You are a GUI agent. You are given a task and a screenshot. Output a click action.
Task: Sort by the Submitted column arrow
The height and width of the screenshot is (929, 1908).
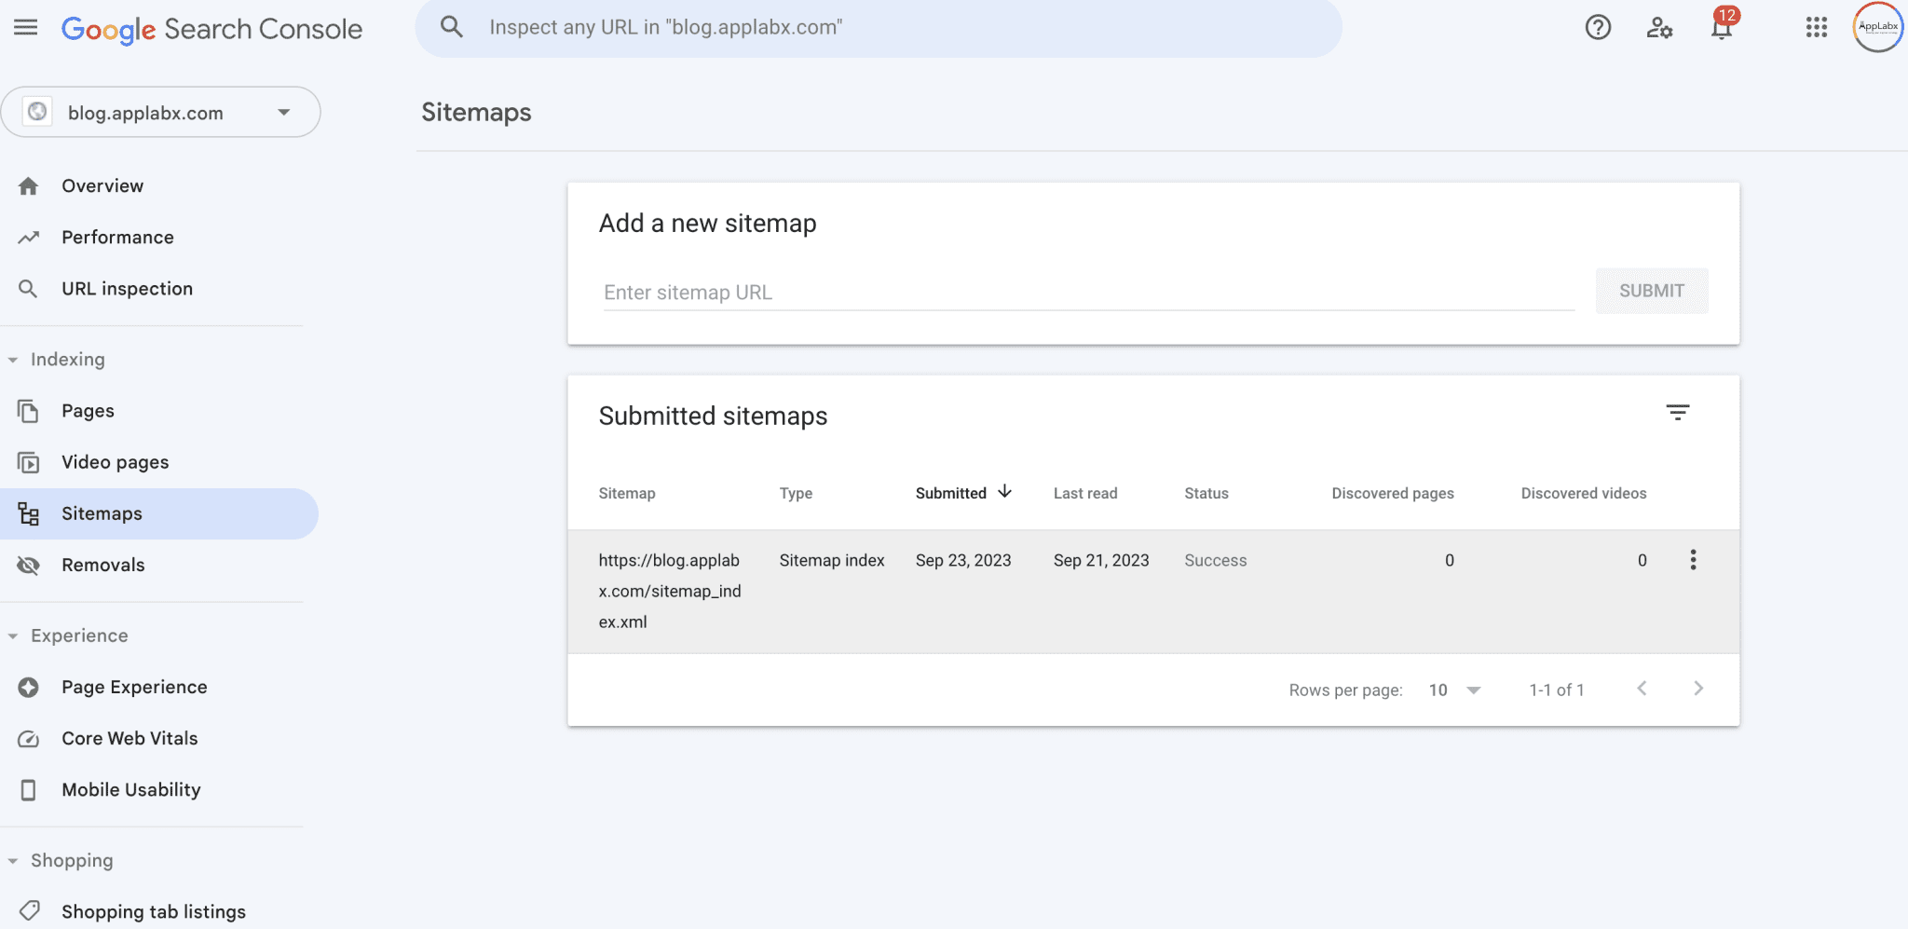coord(1006,492)
